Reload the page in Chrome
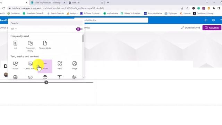222x125 pixels. [3, 8]
